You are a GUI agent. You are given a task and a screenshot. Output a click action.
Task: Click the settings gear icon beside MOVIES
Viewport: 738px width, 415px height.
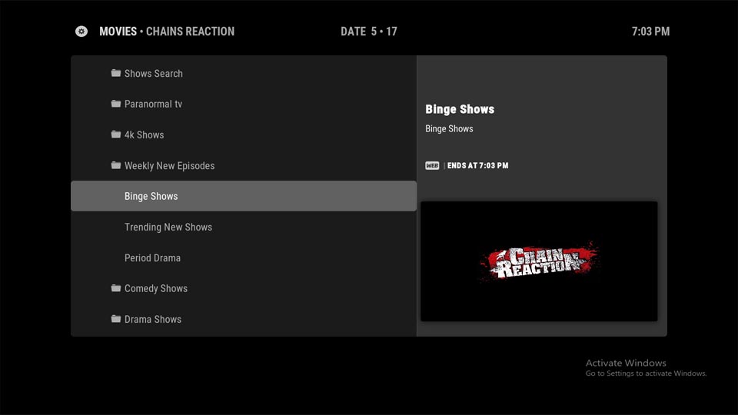(x=81, y=31)
